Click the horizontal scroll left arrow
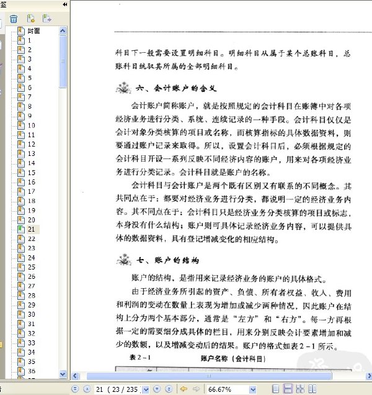Image resolution: width=372 pixels, height=395 pixels. 75,376
